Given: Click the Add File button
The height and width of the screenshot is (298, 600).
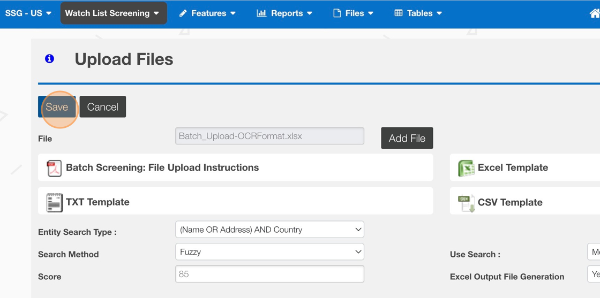Looking at the screenshot, I should tap(407, 138).
